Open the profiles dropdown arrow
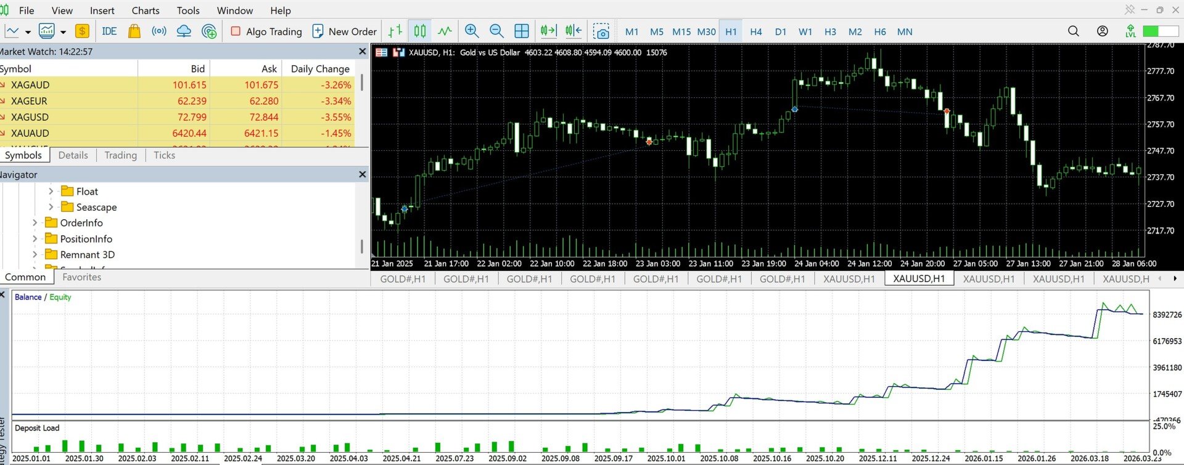Viewport: 1184px width, 465px height. (63, 31)
